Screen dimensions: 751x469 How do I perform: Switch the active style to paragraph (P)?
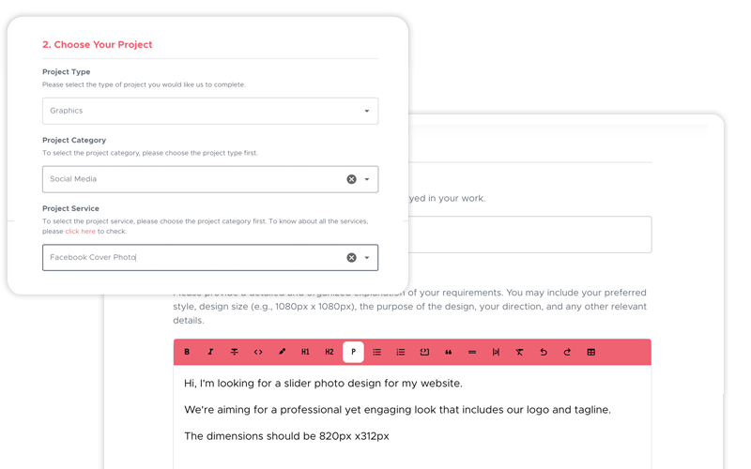click(354, 352)
